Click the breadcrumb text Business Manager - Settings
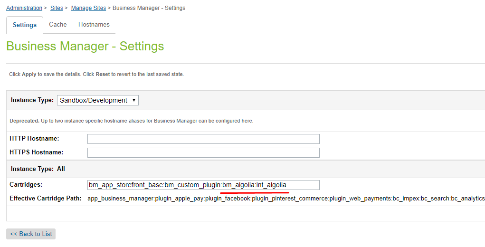The image size is (485, 247). pyautogui.click(x=149, y=8)
